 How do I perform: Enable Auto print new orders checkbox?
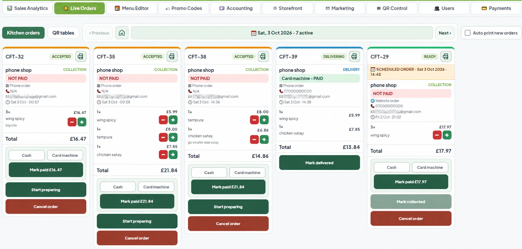pyautogui.click(x=468, y=33)
